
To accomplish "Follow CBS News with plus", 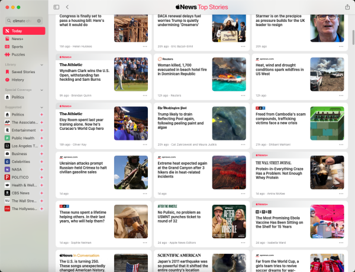I will point(41,193).
